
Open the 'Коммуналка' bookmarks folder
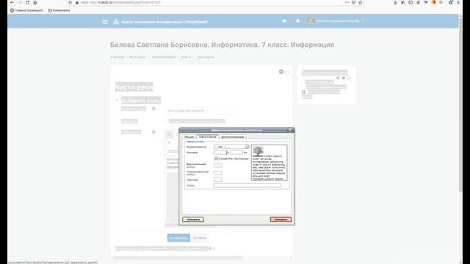[x=59, y=10]
